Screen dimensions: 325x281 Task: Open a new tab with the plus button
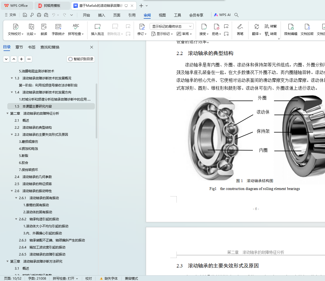pos(141,6)
